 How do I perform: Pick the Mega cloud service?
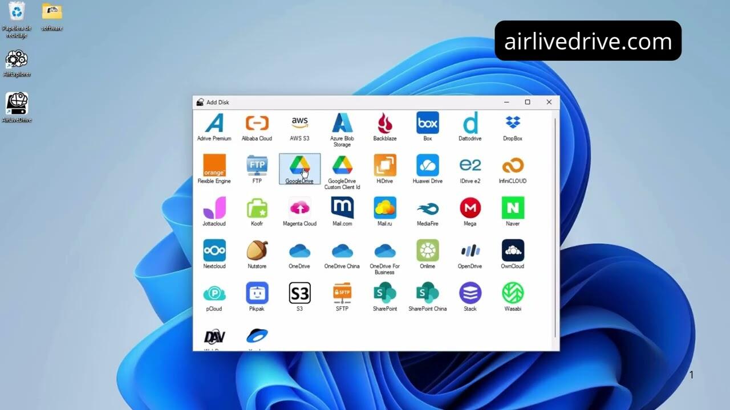pos(470,208)
